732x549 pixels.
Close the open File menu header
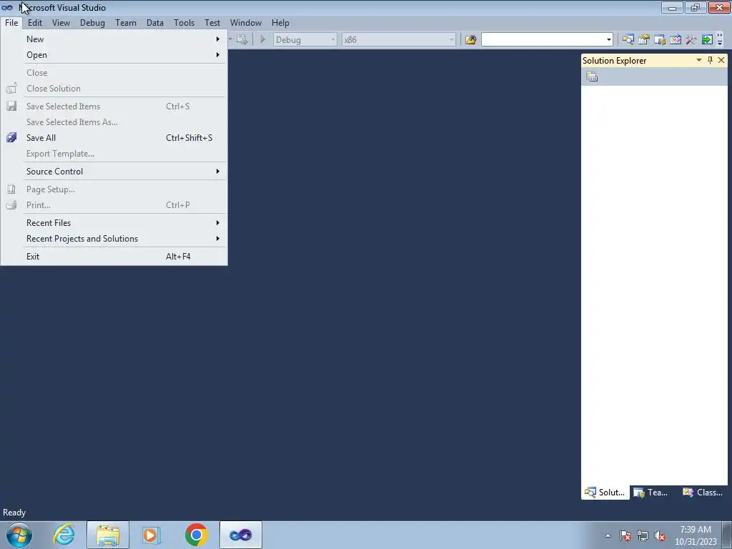click(11, 22)
